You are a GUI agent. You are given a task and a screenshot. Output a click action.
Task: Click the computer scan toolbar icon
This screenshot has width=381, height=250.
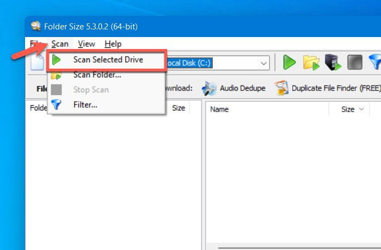pos(333,63)
